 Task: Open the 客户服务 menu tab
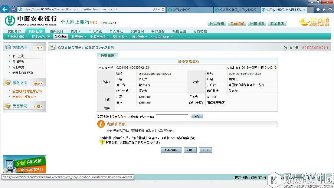click(158, 31)
